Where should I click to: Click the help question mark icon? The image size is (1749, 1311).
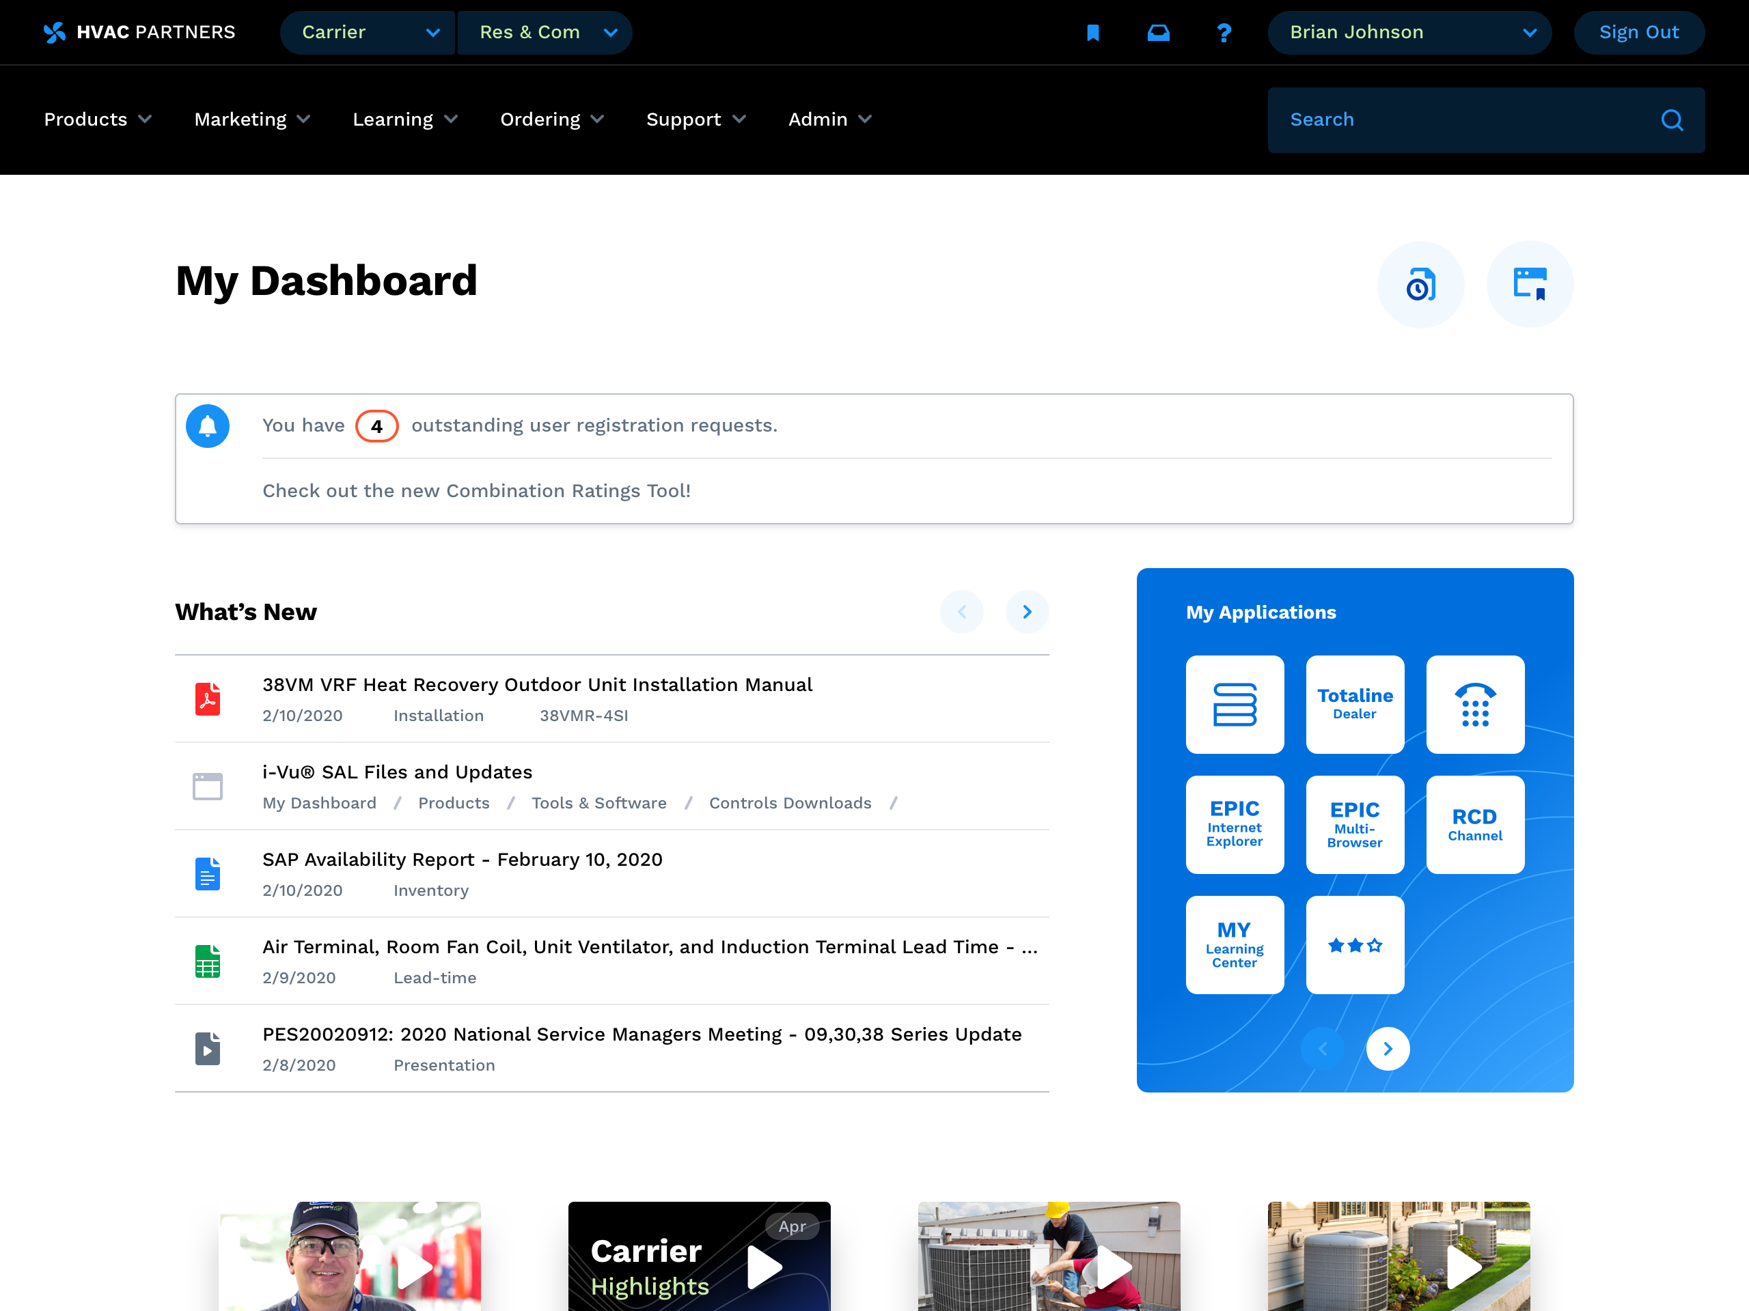pos(1223,32)
